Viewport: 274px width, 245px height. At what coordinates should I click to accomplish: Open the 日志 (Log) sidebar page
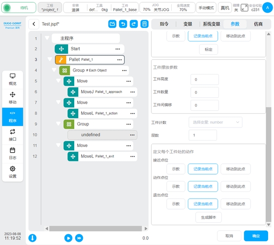pos(12,153)
